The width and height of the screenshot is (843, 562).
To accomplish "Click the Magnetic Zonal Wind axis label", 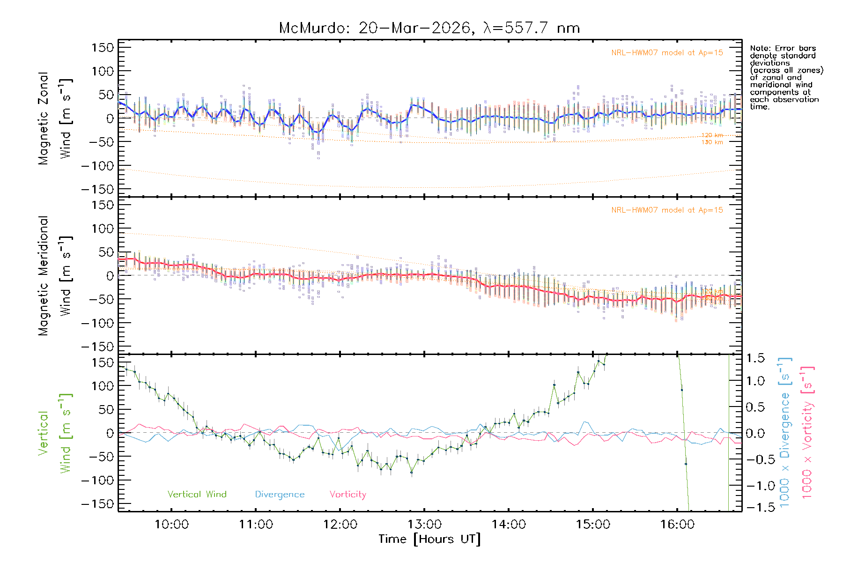I will pos(54,118).
